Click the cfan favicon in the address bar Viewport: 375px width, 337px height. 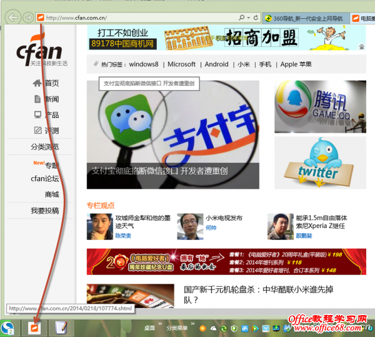(41, 18)
